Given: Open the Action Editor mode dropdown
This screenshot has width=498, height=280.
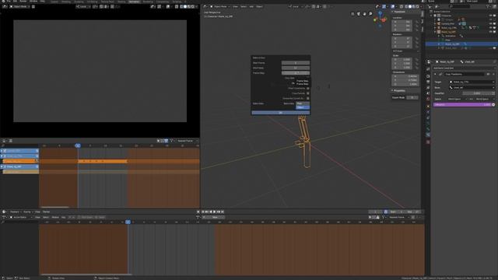Looking at the screenshot, I should [x=20, y=217].
